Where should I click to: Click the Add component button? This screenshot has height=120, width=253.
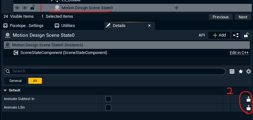pyautogui.click(x=219, y=35)
